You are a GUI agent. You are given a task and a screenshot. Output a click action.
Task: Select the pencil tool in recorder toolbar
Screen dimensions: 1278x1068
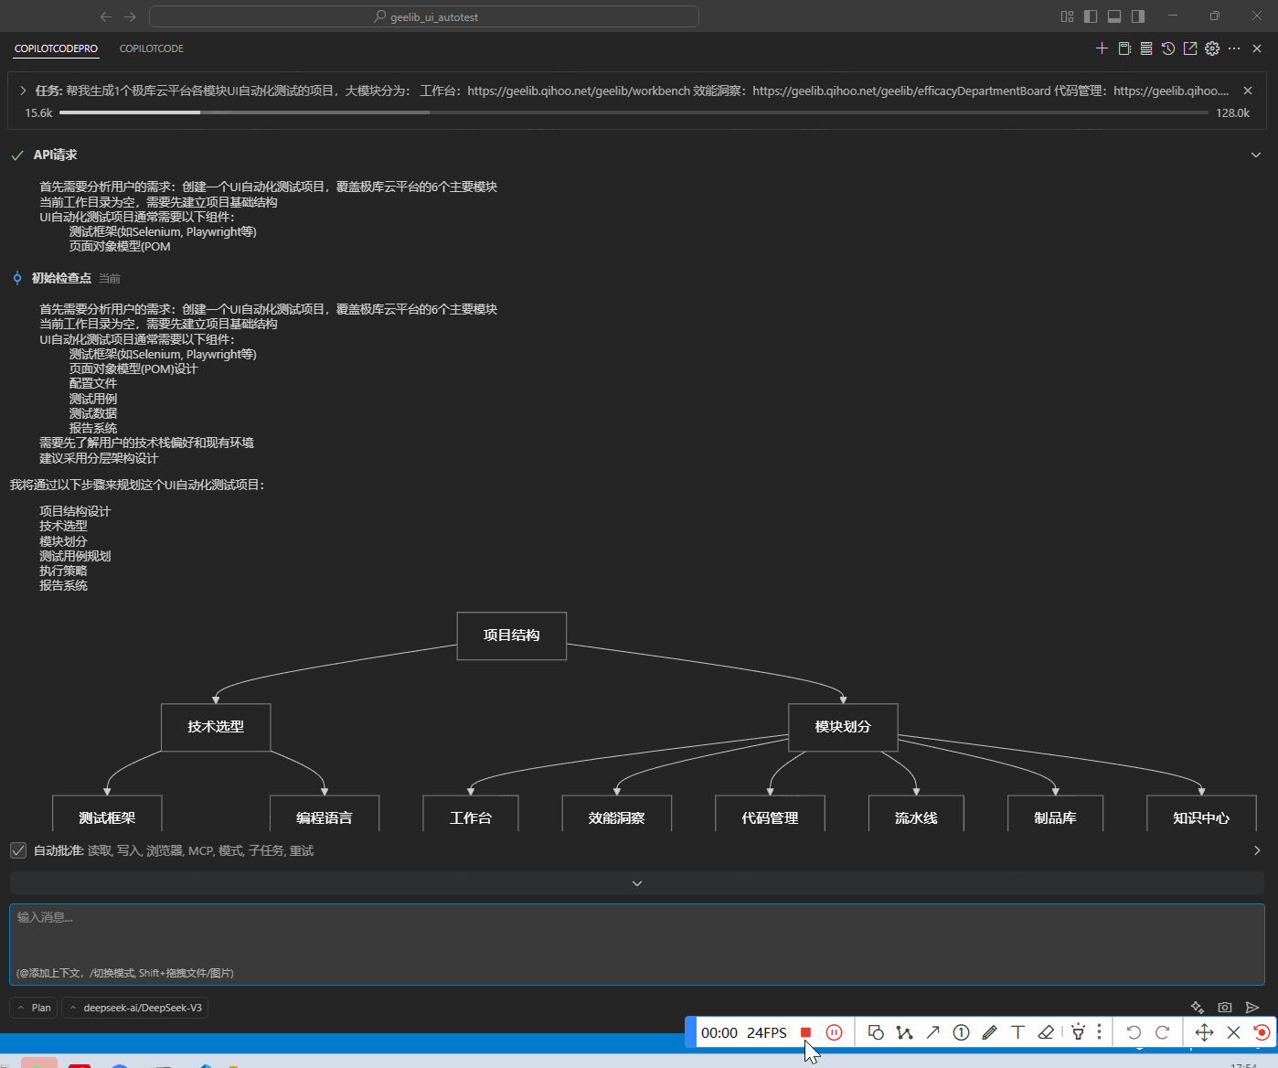[989, 1032]
